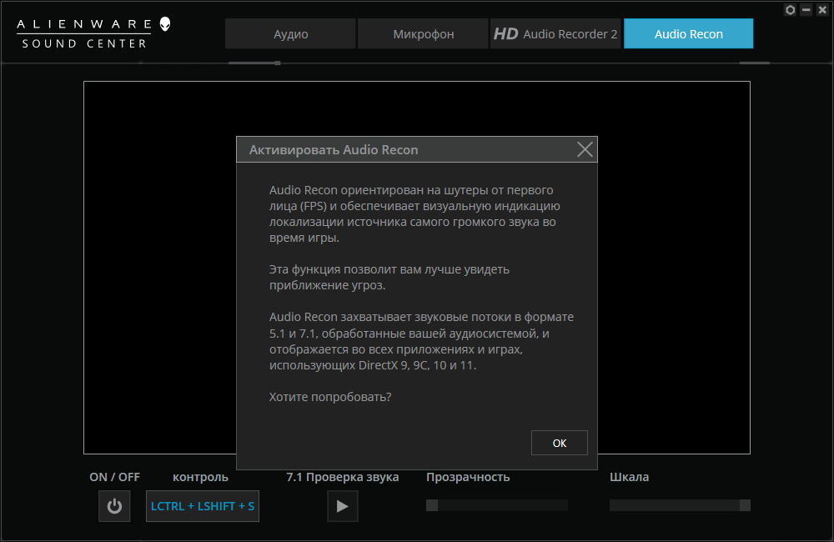Image resolution: width=834 pixels, height=542 pixels.
Task: Adjust the Прозрачность slider handle
Action: pyautogui.click(x=432, y=505)
